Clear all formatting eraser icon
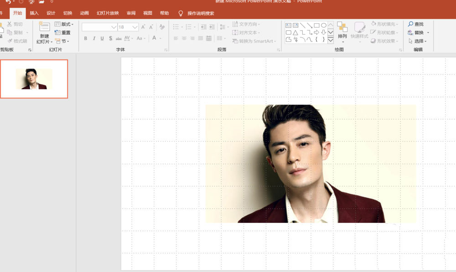 [162, 27]
